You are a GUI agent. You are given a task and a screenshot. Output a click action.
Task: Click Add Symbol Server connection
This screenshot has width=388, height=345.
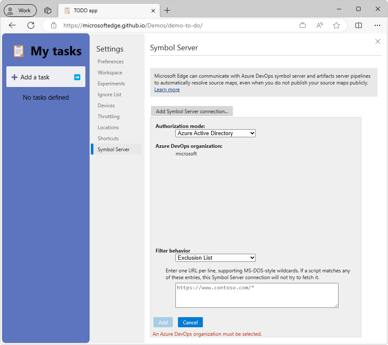[x=191, y=111]
